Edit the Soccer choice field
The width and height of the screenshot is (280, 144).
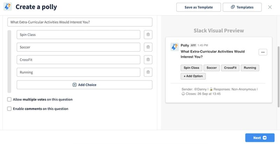pyautogui.click(x=78, y=47)
